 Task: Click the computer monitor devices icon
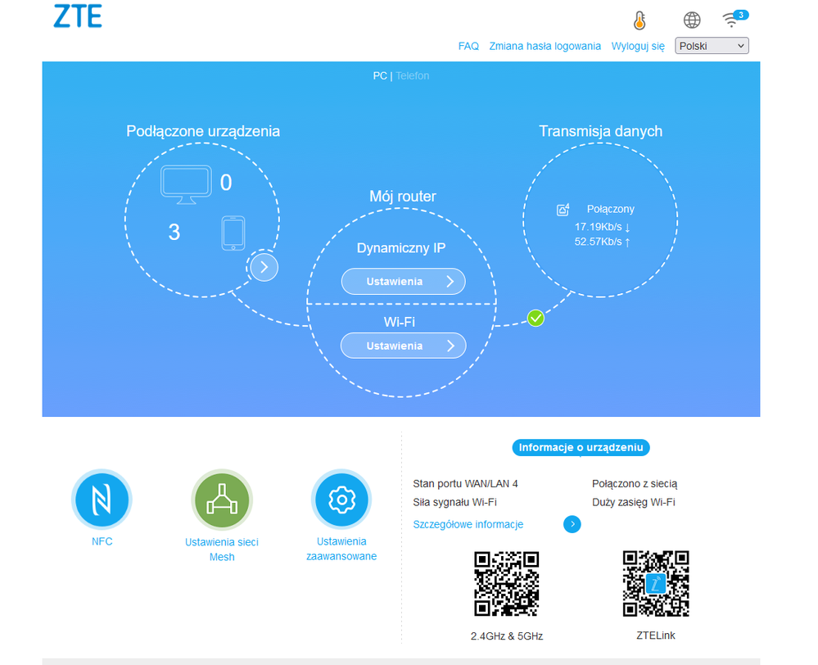[x=186, y=184]
